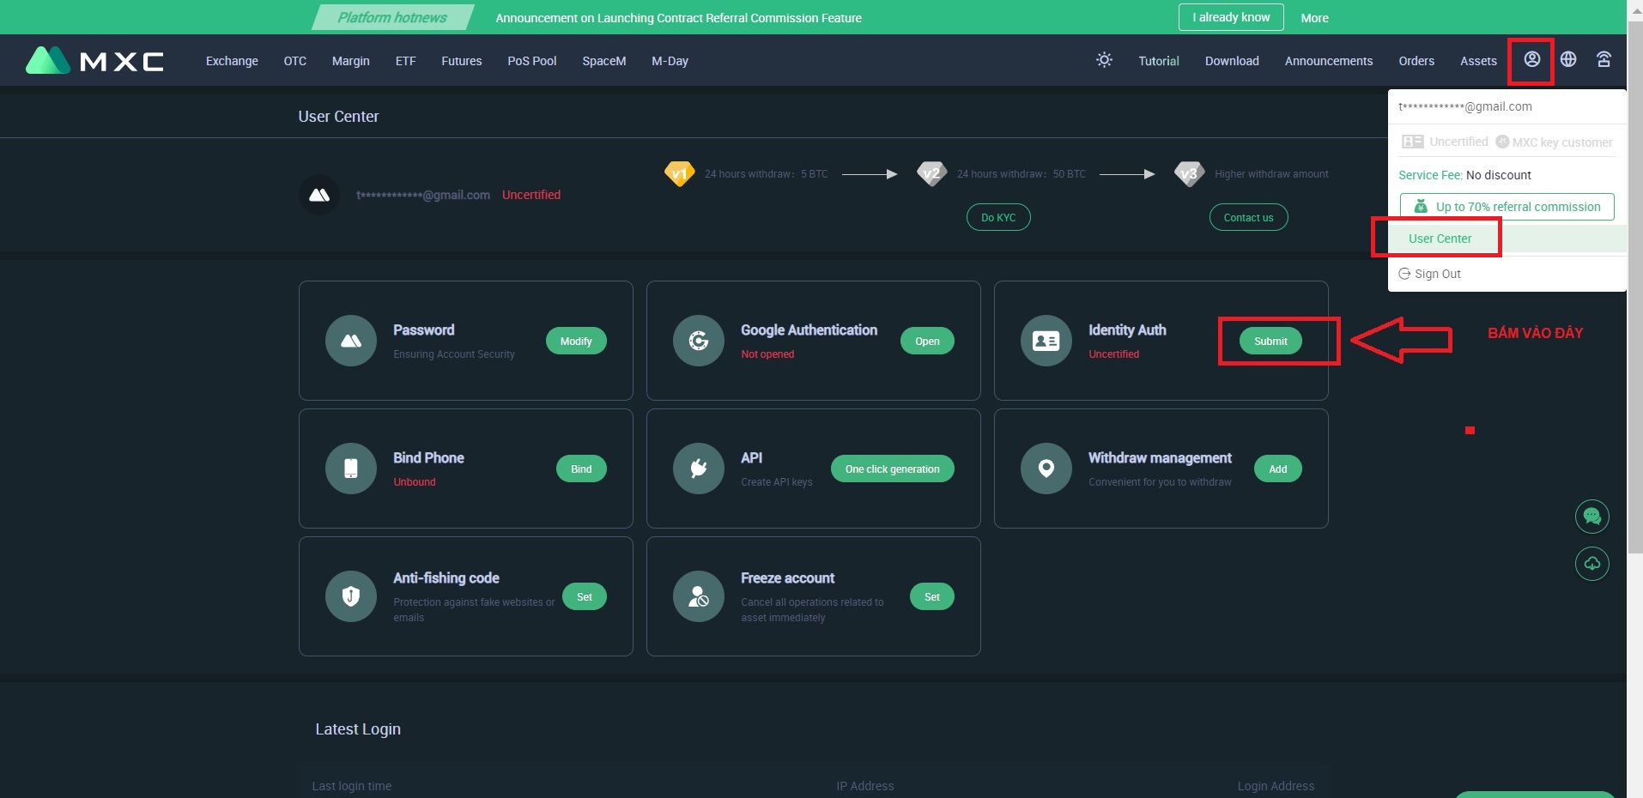Open the Download page
Viewport: 1643px width, 798px height.
pos(1232,61)
